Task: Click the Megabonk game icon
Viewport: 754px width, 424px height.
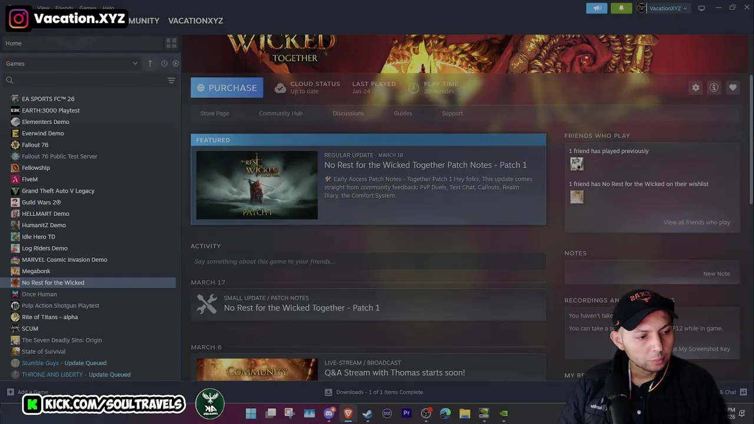Action: 15,271
